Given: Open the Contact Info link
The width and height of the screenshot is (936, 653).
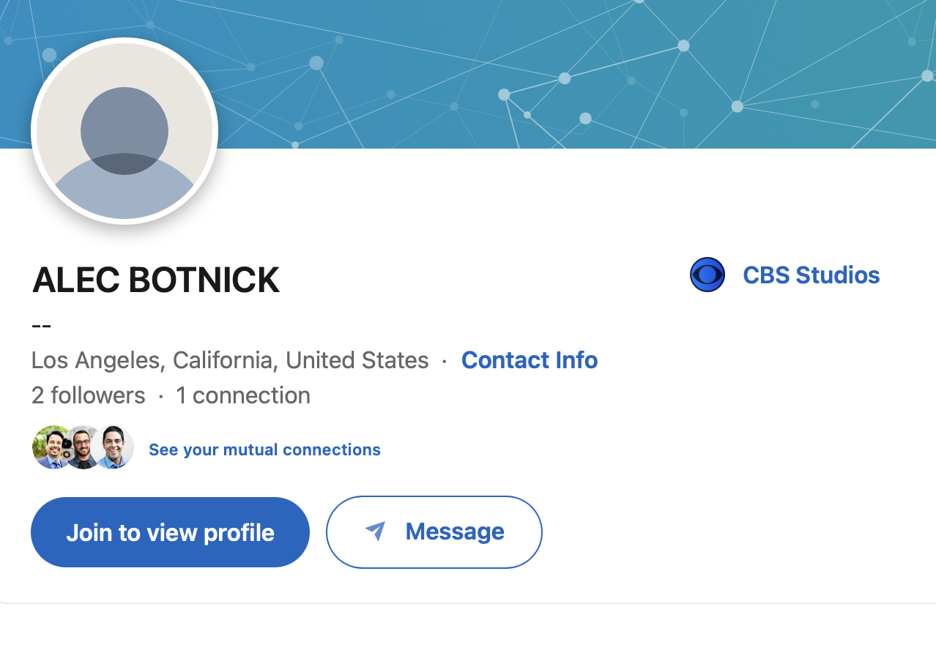Looking at the screenshot, I should coord(530,360).
